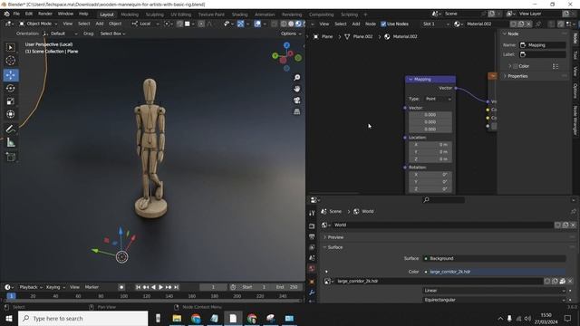Click the Windows search box
The image size is (580, 326).
[x=82, y=319]
